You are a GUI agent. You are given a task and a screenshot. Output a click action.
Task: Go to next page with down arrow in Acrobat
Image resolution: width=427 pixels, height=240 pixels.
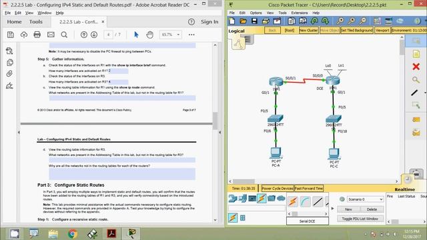94,35
